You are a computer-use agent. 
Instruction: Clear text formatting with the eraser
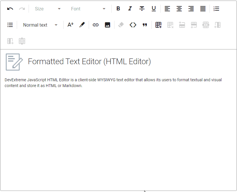pos(121,25)
